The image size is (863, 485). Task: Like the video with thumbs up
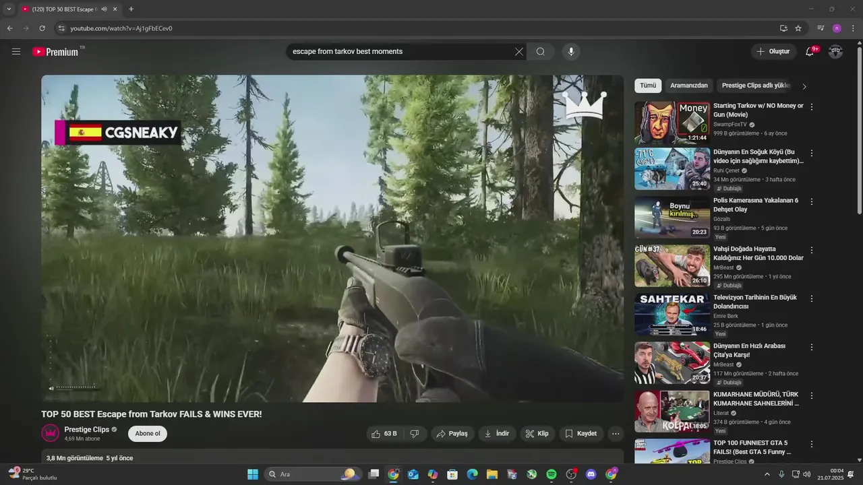384,434
